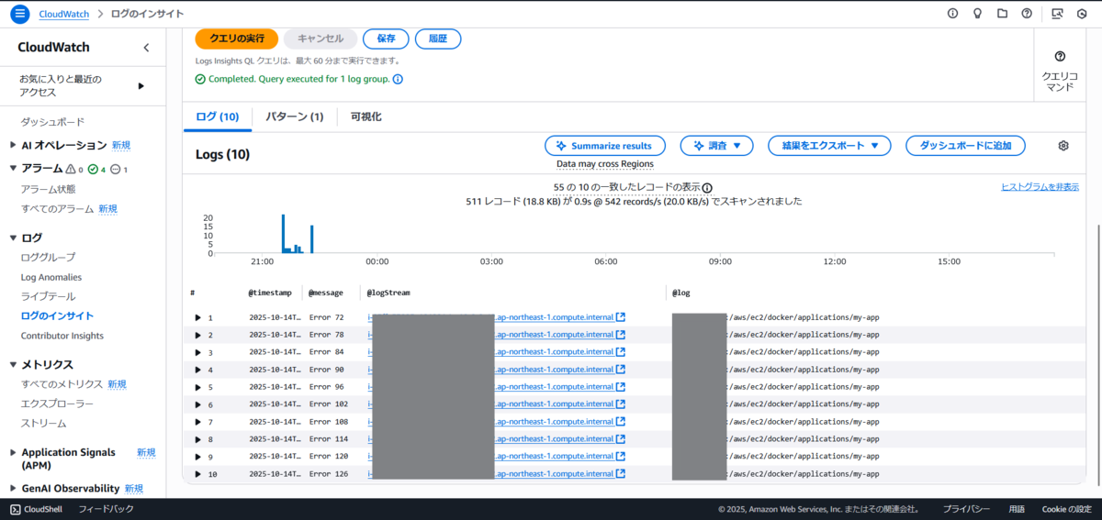This screenshot has width=1102, height=520.
Task: Expand log row 9 (Error 120)
Action: (x=197, y=457)
